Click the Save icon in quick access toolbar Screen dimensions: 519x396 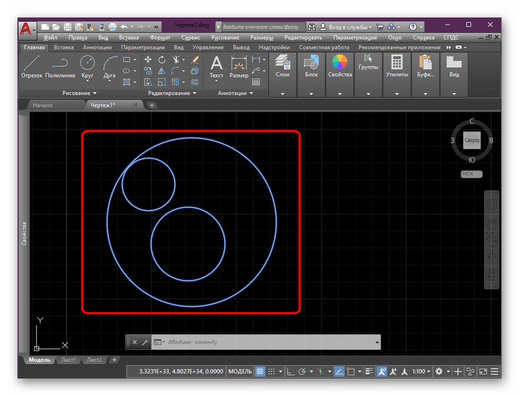tap(68, 27)
